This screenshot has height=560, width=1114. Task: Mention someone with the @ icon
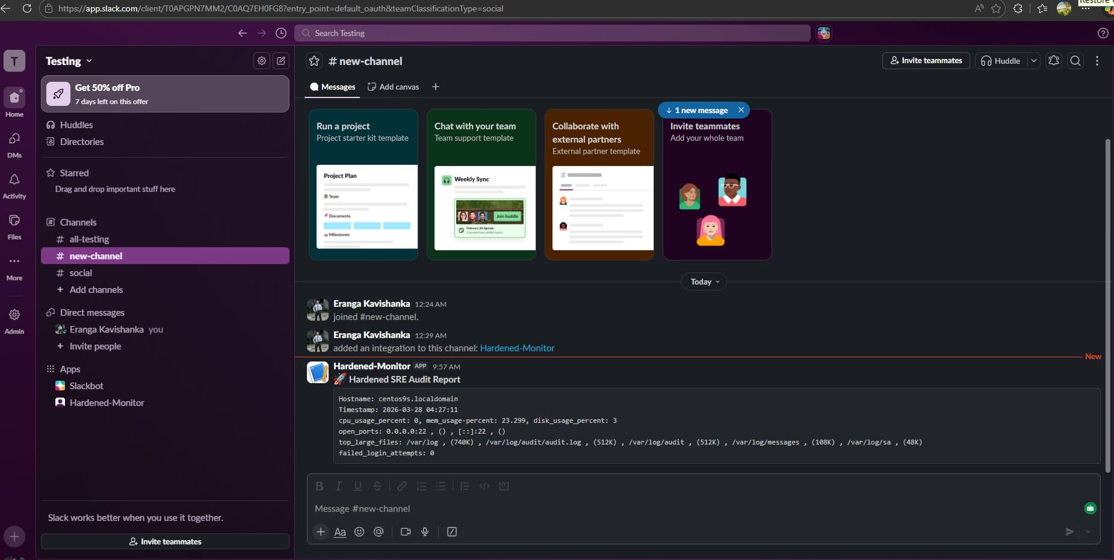379,532
